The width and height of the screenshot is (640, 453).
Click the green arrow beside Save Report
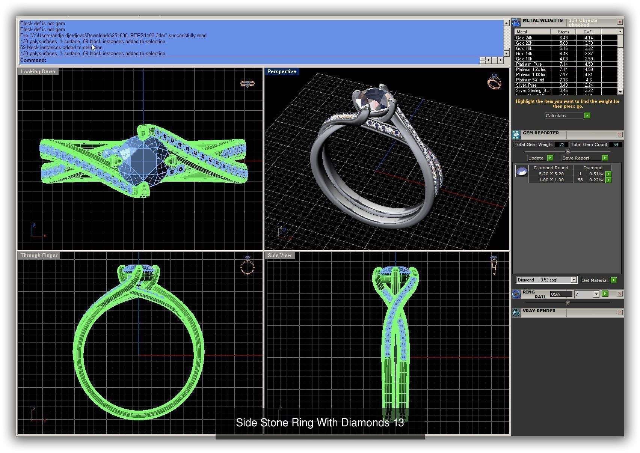click(x=605, y=158)
